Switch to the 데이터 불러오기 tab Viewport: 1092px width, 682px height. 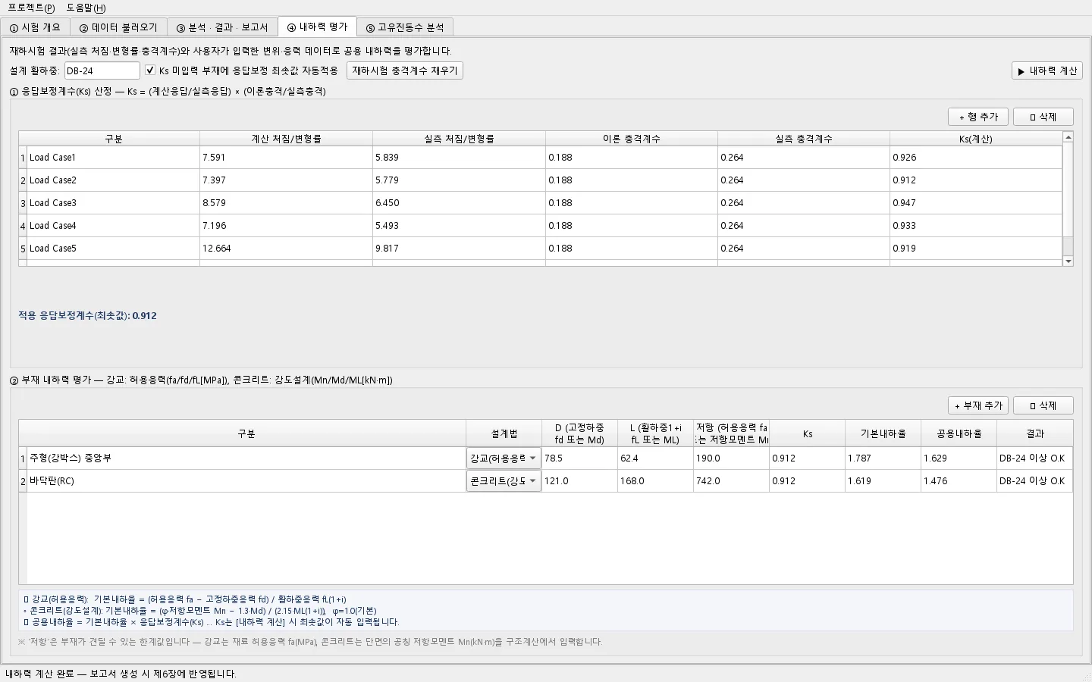pos(118,27)
